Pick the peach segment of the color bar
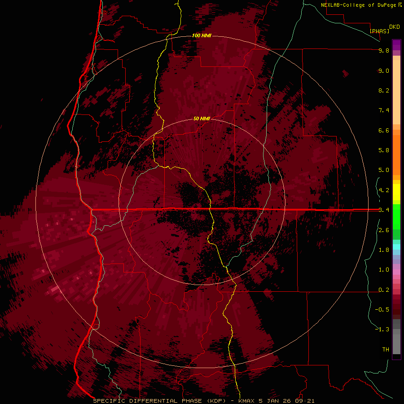 396,92
